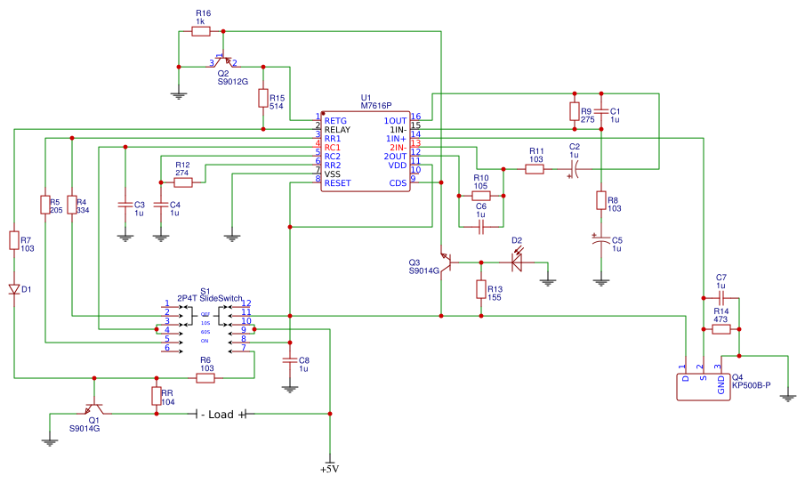The image size is (805, 484).
Task: Click the Q1 S9014G transistor symbol
Action: pos(94,408)
